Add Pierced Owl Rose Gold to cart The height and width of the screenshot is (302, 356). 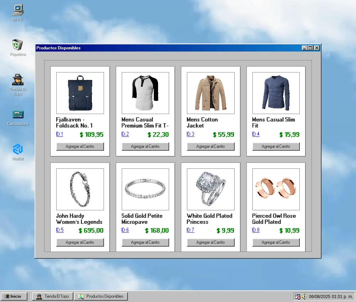276,242
